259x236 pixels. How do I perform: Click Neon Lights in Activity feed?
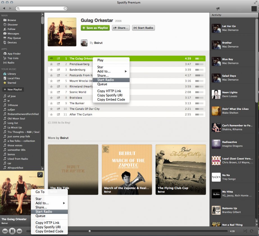click(229, 92)
